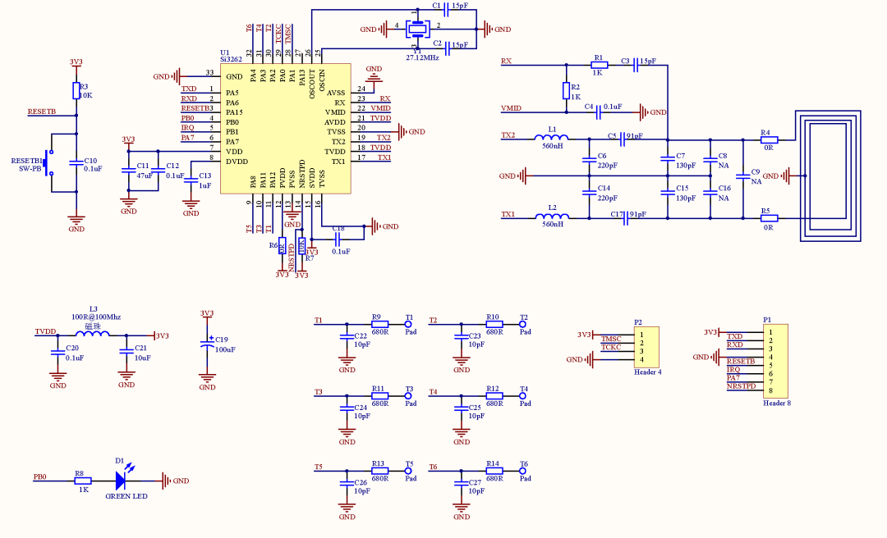Click capacitor C6 220pF
The height and width of the screenshot is (538, 887).
589,161
